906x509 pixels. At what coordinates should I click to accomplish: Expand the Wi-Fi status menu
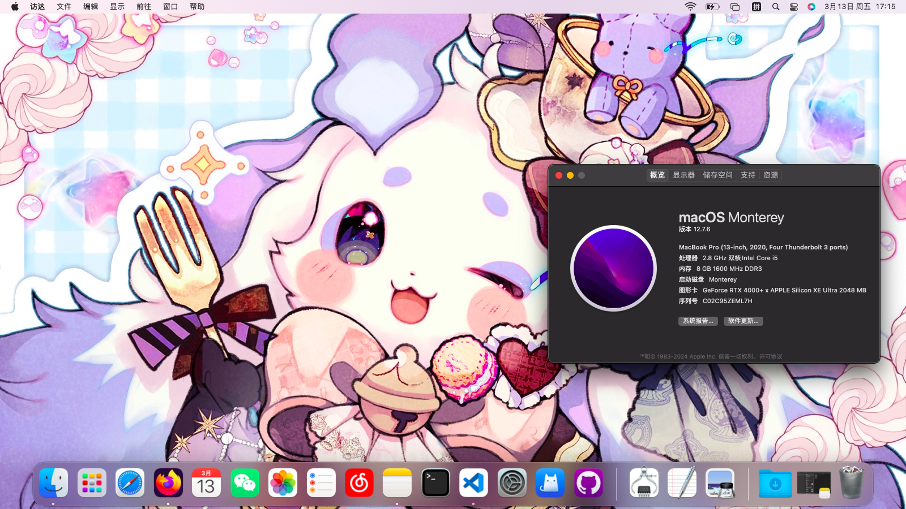[x=690, y=7]
